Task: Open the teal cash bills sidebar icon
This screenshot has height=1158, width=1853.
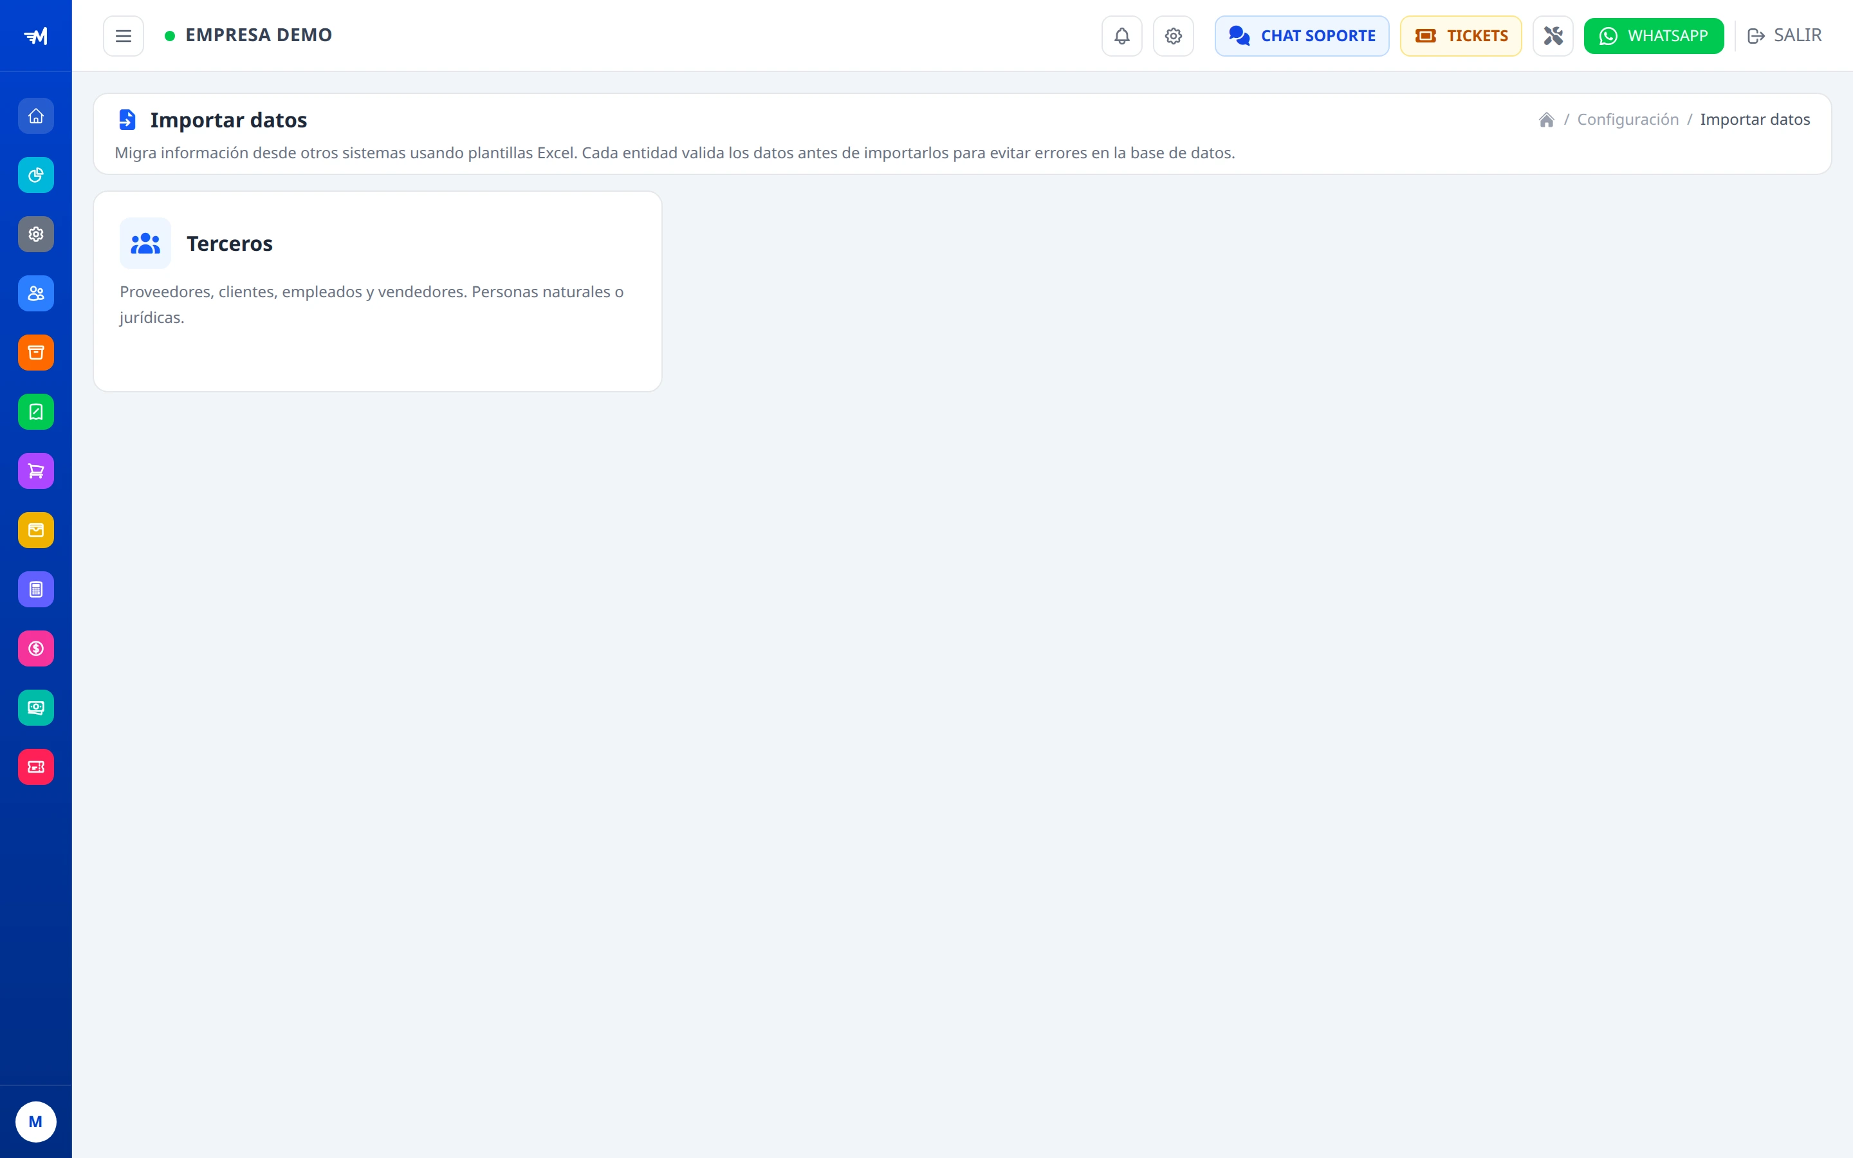Action: 36,708
